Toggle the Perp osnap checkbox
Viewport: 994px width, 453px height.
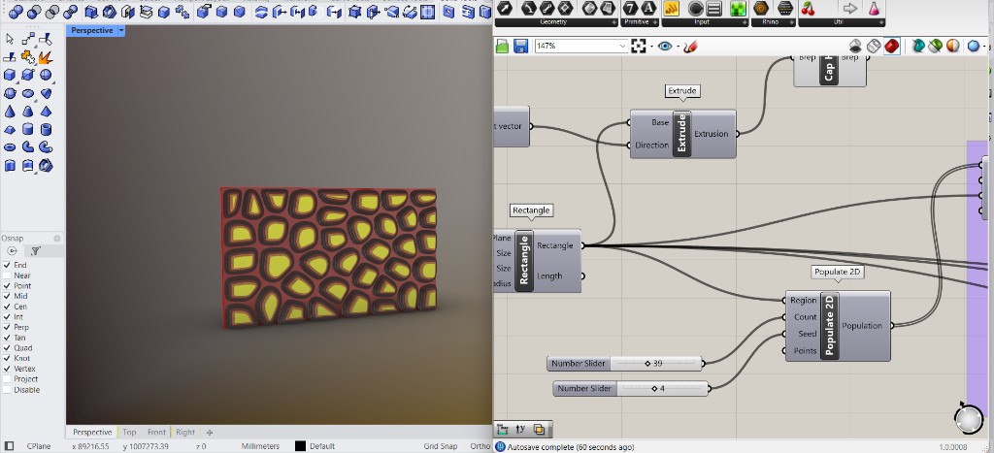point(7,327)
